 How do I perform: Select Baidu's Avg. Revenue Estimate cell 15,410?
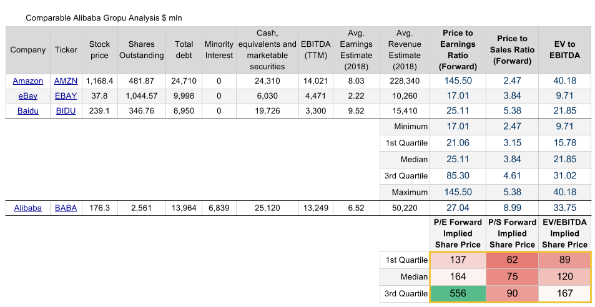pos(405,110)
